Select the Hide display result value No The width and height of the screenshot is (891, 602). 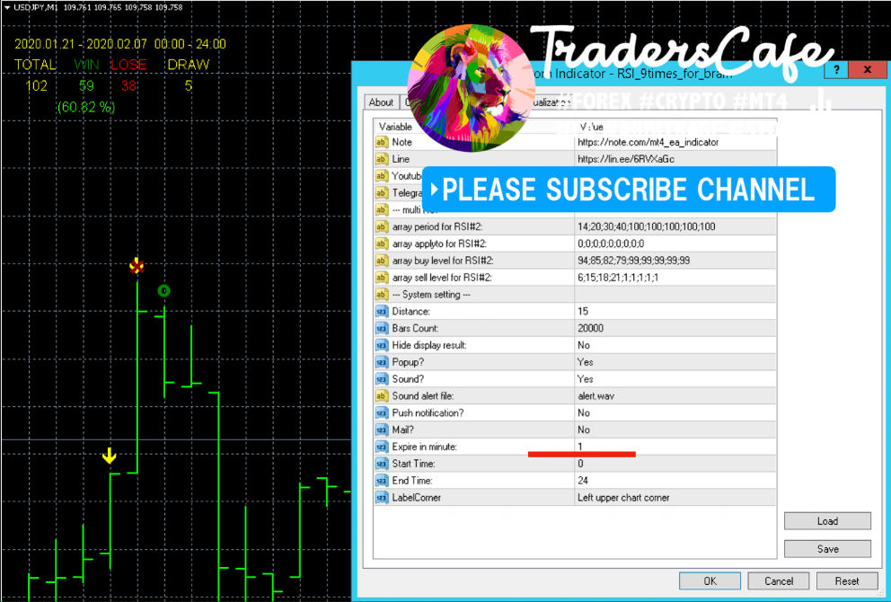click(584, 346)
